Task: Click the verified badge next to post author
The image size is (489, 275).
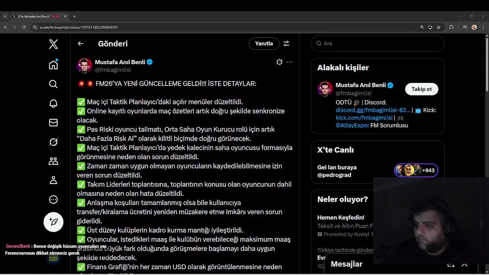Action: [150, 62]
